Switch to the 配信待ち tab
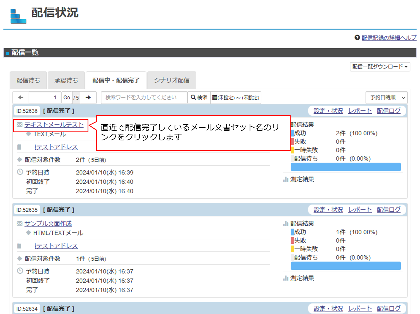The height and width of the screenshot is (314, 420). (x=28, y=80)
